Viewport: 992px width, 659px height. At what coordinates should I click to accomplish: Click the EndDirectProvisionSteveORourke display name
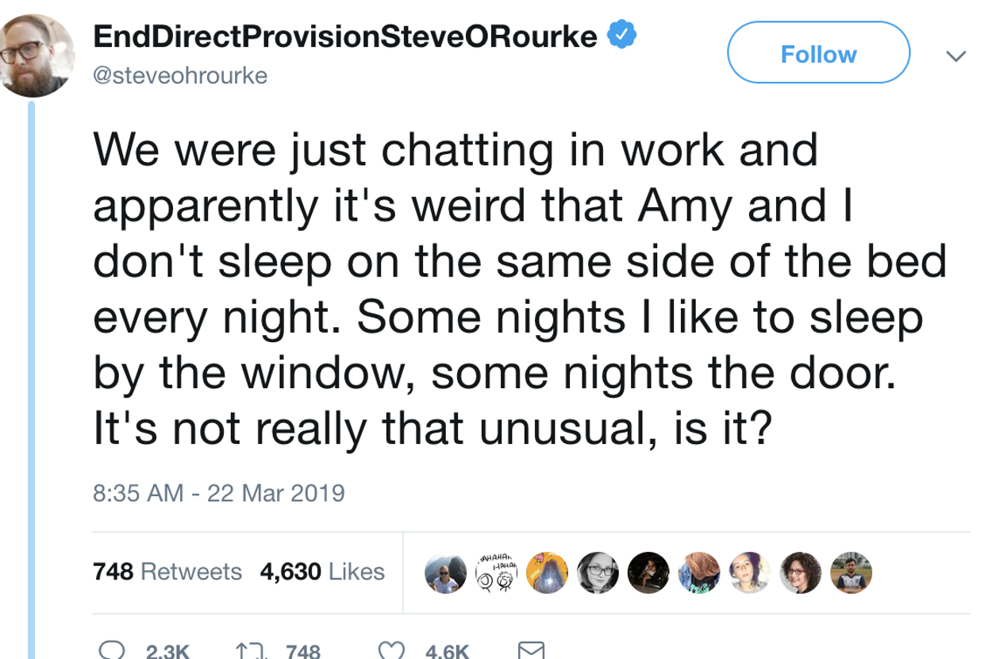(345, 36)
